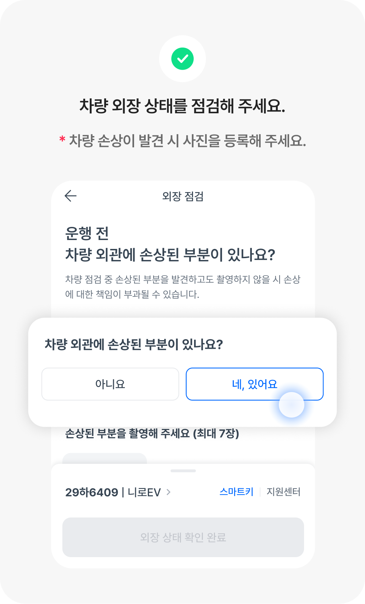The width and height of the screenshot is (365, 604).
Task: Open the 지원센터 link
Action: click(x=283, y=492)
